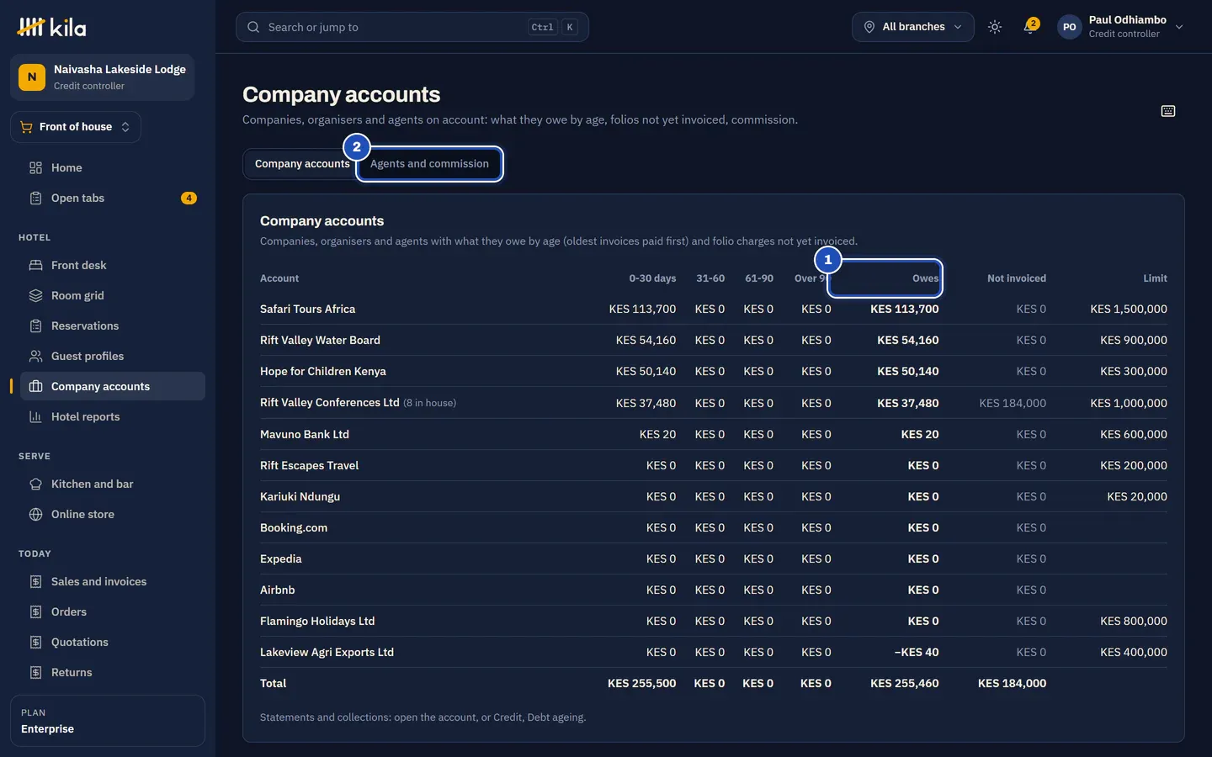The image size is (1212, 757).
Task: Focus the Search or jump to field
Action: pos(412,27)
